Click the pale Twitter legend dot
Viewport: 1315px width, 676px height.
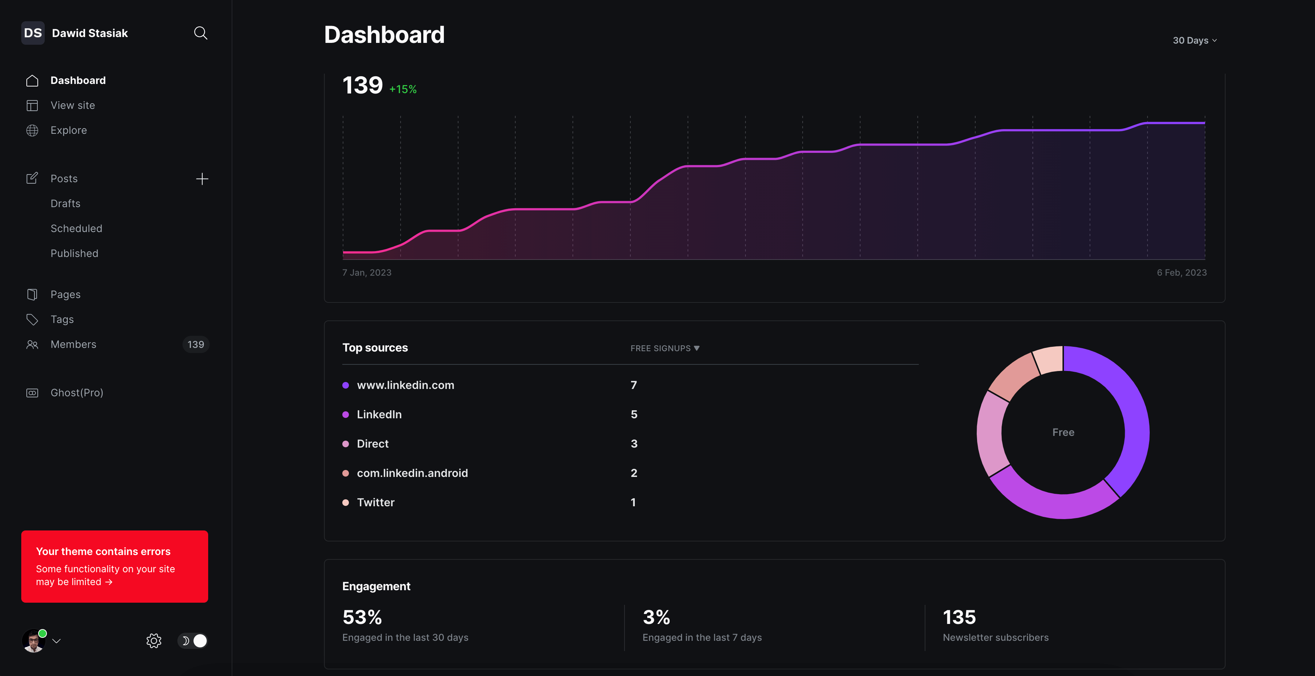346,503
